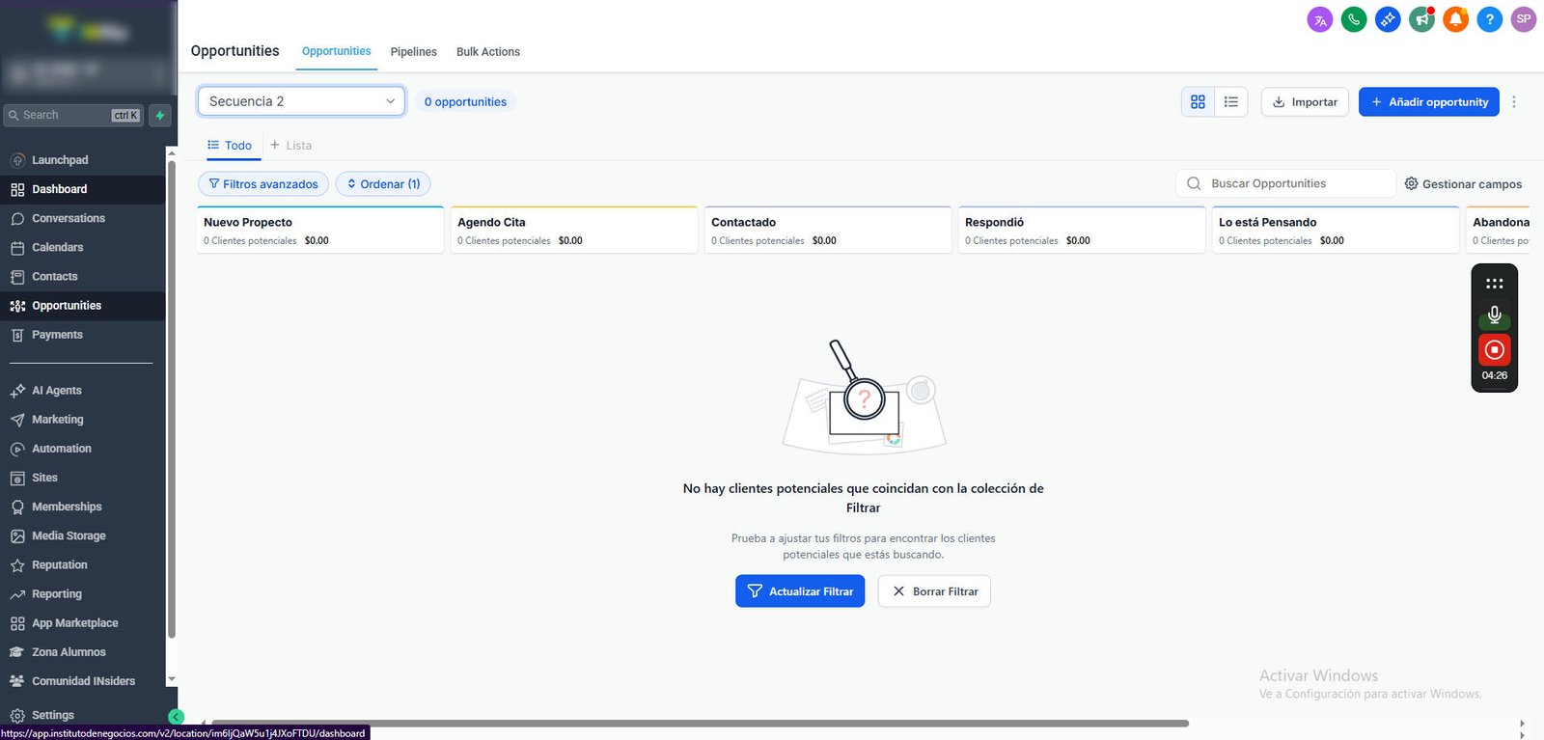Open the three-dot more options menu

click(x=1514, y=101)
